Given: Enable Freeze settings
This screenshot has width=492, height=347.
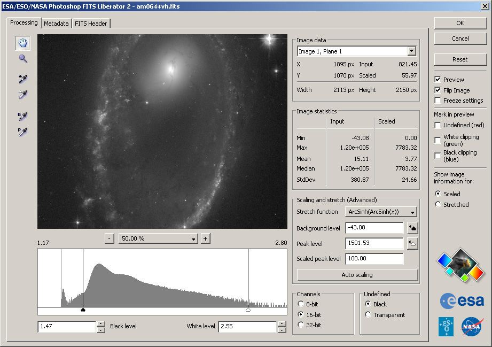Looking at the screenshot, I should point(438,101).
